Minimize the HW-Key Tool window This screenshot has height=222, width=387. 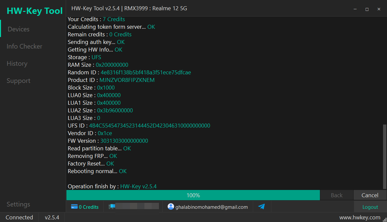pyautogui.click(x=355, y=9)
